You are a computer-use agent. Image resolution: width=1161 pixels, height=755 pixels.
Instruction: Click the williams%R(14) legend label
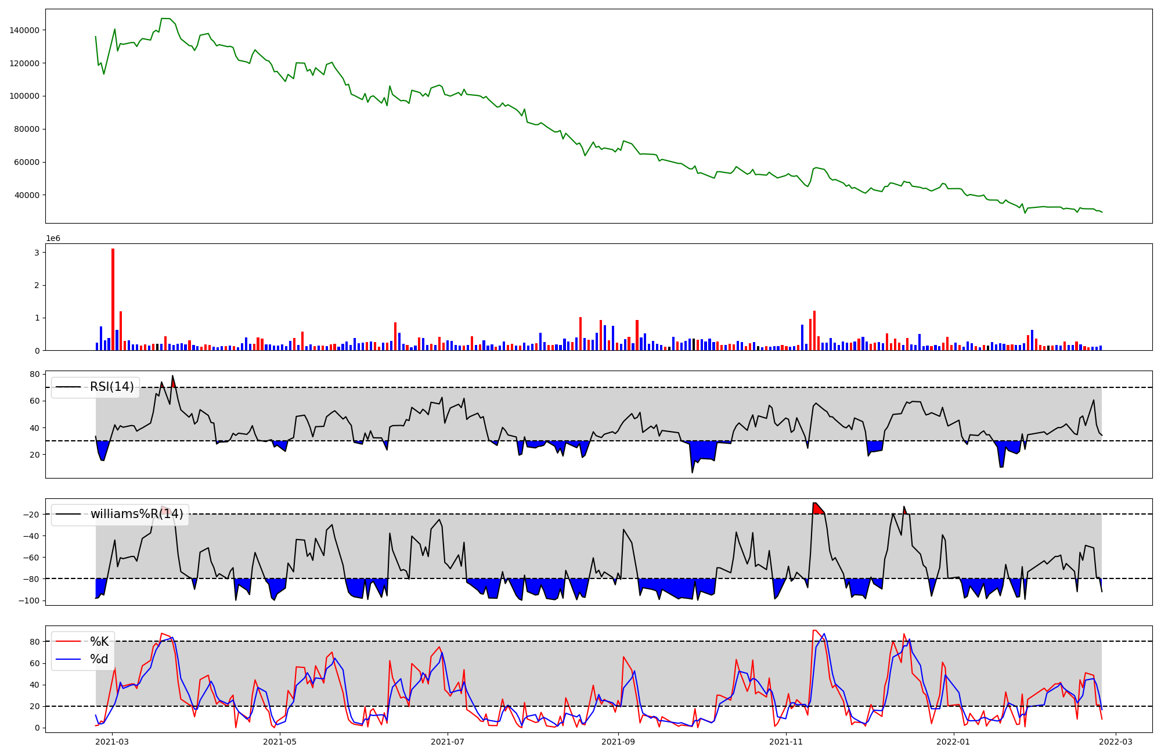point(136,514)
